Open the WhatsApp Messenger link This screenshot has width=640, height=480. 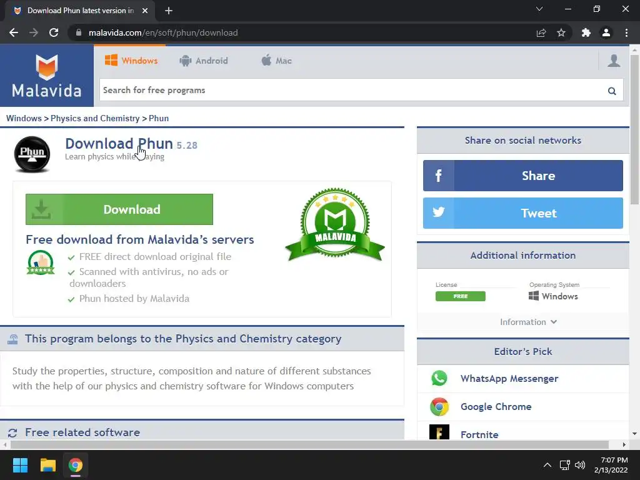509,378
